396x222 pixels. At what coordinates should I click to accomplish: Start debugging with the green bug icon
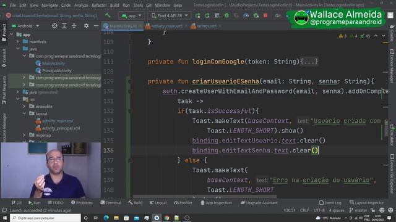[x=226, y=15]
